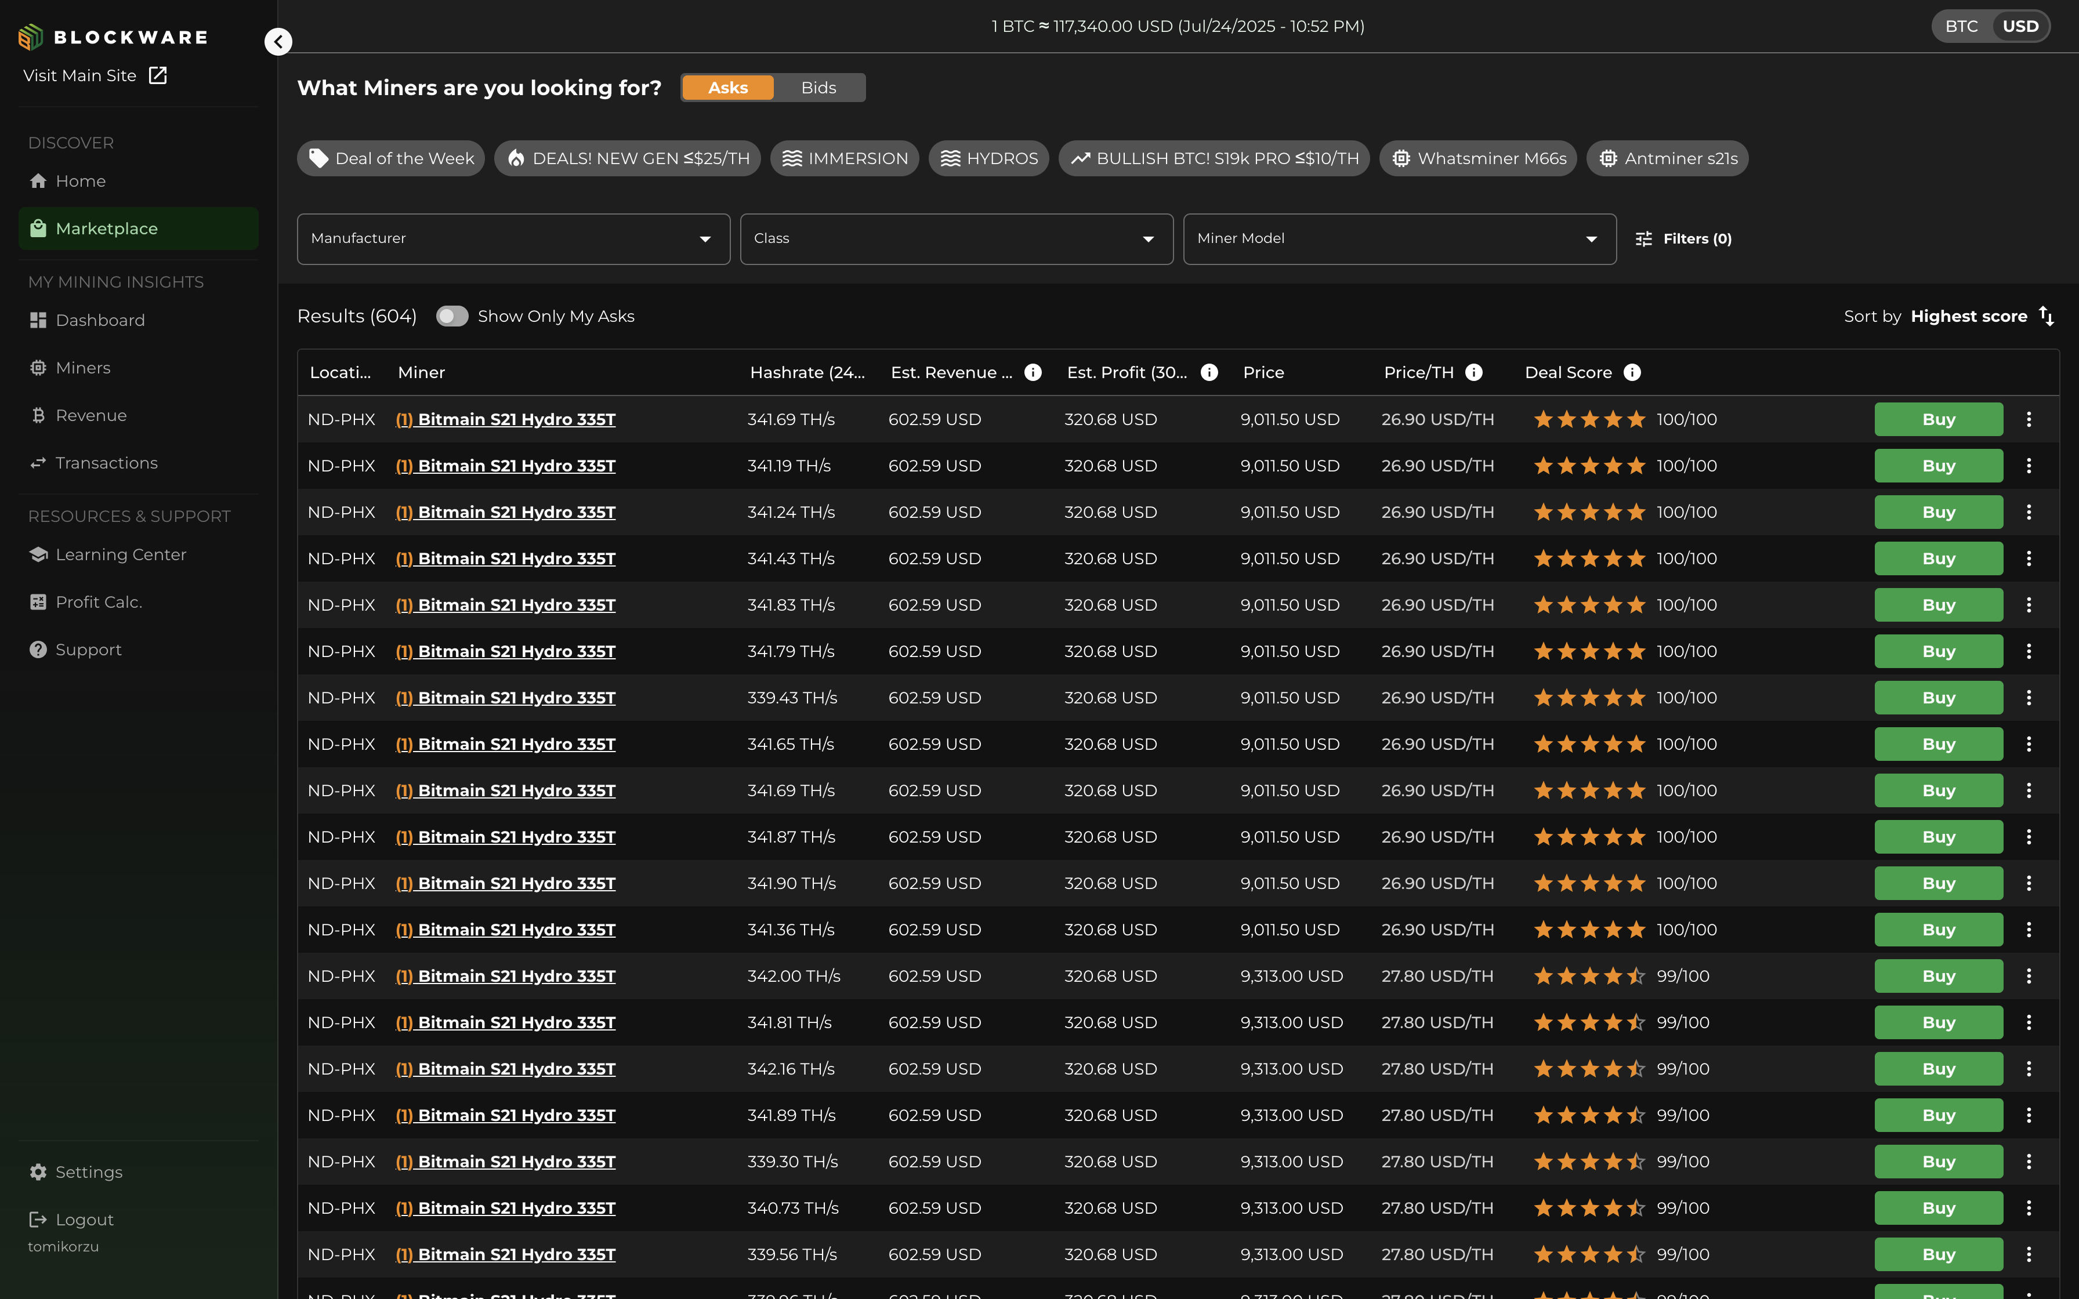Open more options for the 341.36 TH/s row
Viewport: 2079px width, 1299px height.
click(2029, 930)
